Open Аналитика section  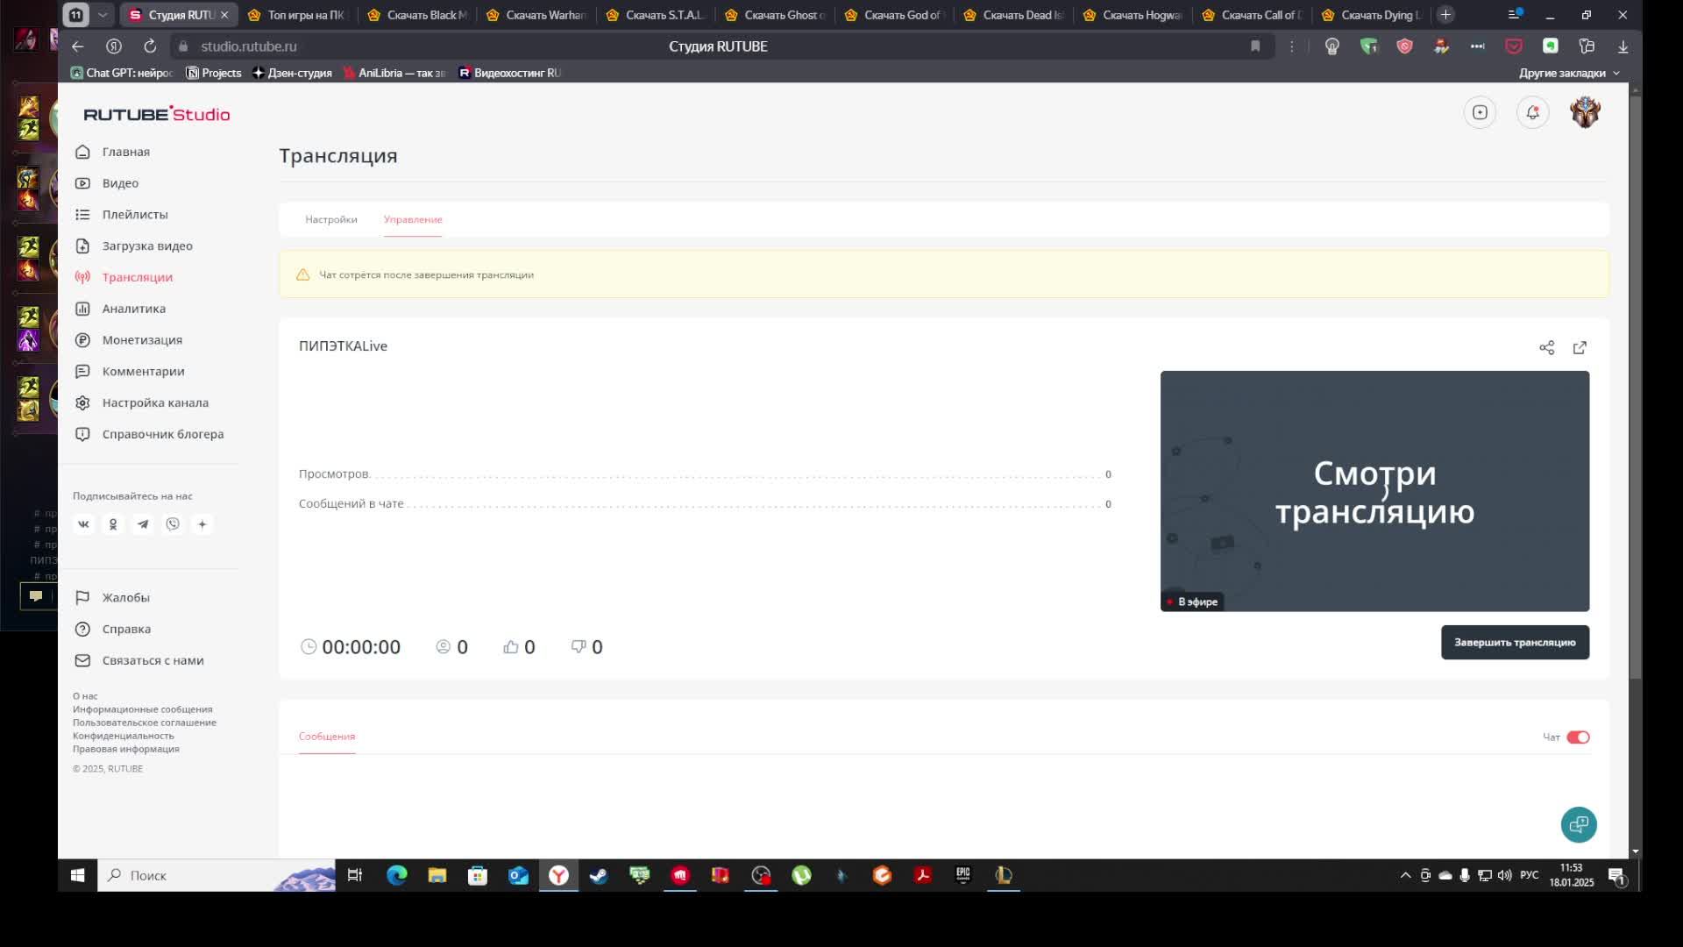coord(133,309)
